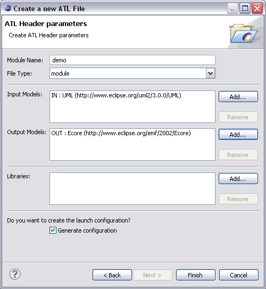Go back with the < Back button

coord(112,275)
